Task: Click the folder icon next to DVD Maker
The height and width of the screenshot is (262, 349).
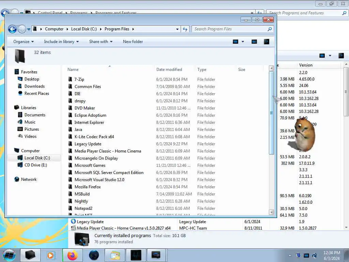Action: tap(70, 108)
